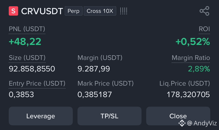Tap the ADL indicator bars icon
This screenshot has width=219, height=130.
[x=124, y=11]
